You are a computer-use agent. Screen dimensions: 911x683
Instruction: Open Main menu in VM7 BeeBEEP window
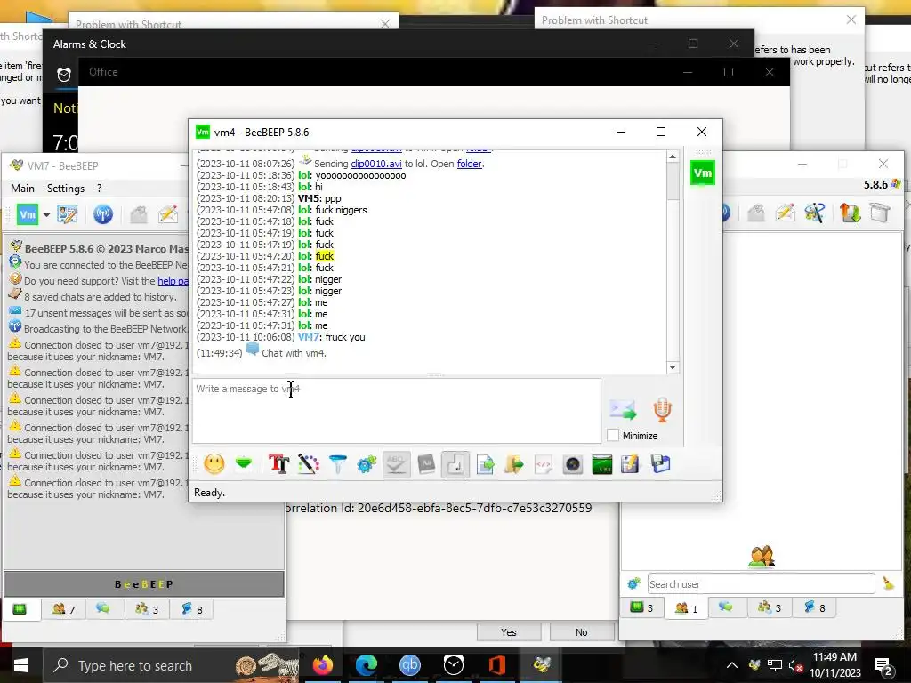point(22,189)
